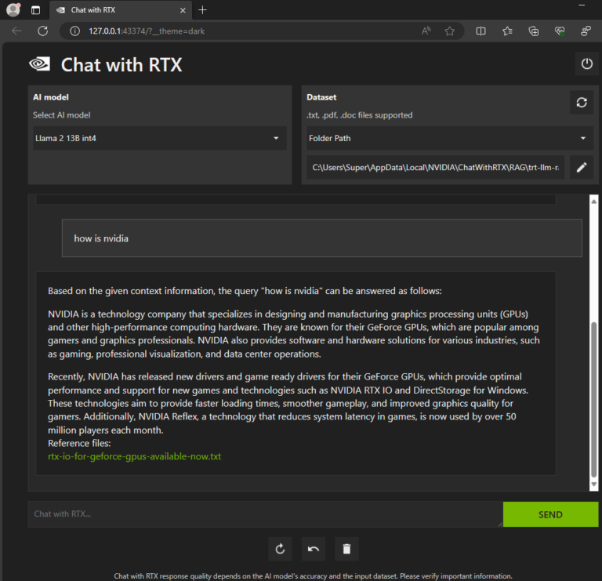
Task: Click the chat panel scrollbar thumb
Action: click(x=593, y=399)
